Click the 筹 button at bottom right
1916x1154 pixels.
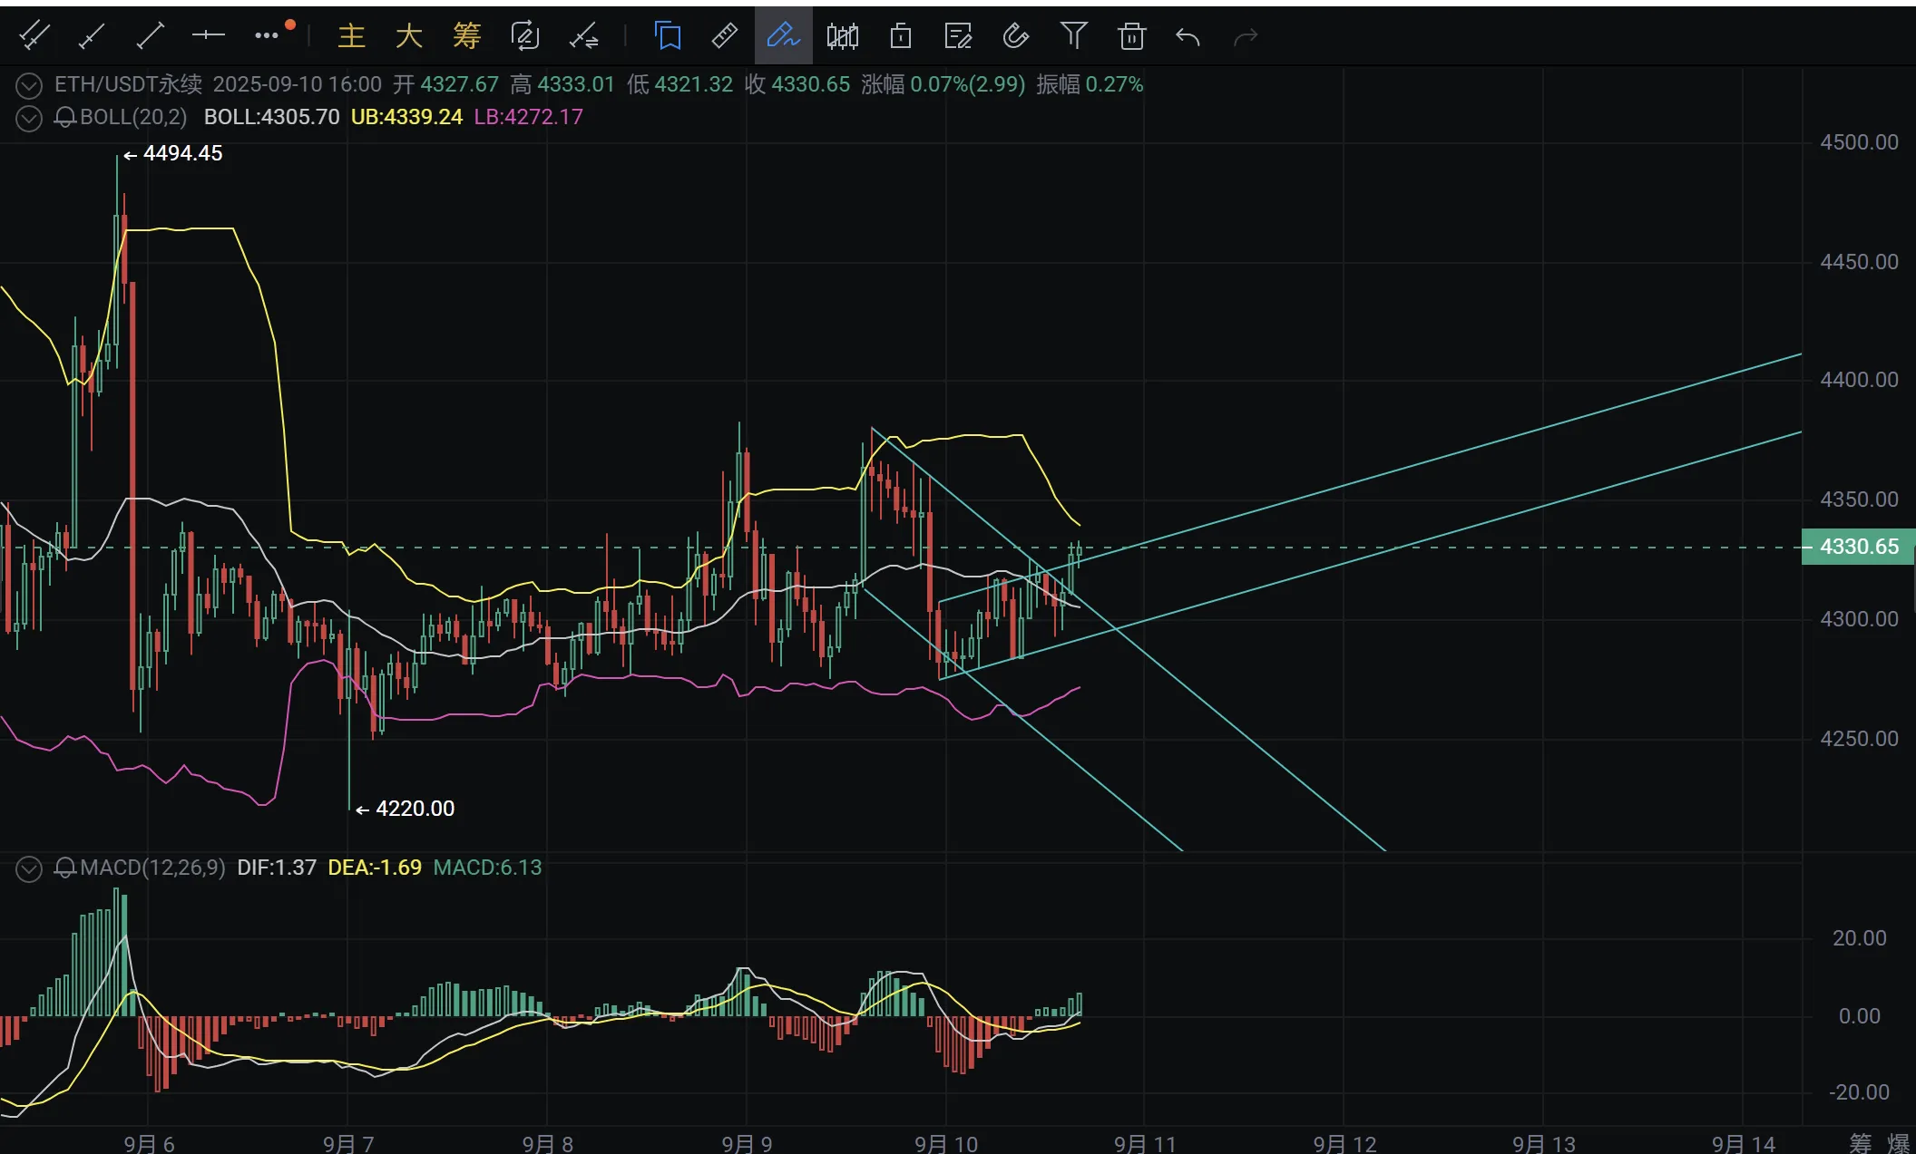[x=1859, y=1142]
